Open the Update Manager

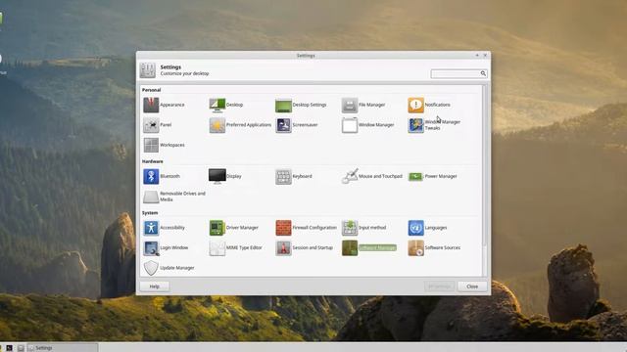coord(169,268)
